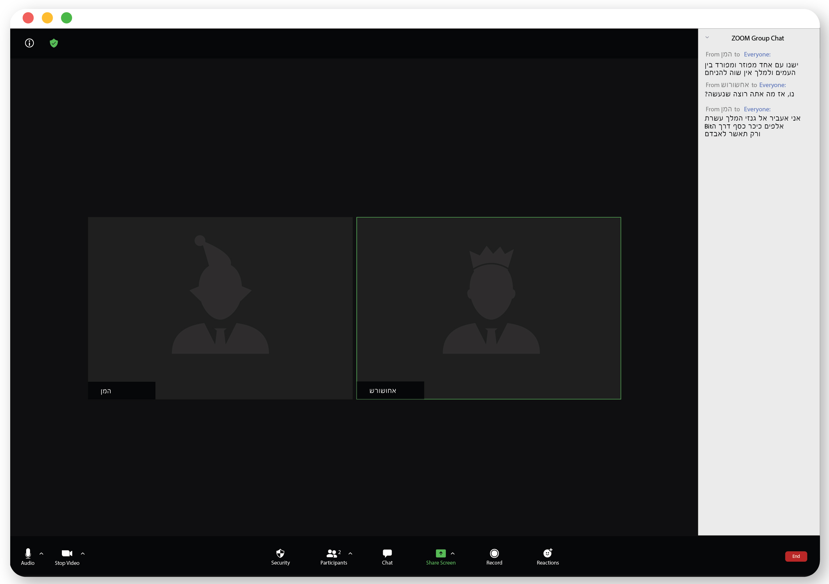Click the green encryption shield icon
Screen dimensions: 829x584
[54, 43]
